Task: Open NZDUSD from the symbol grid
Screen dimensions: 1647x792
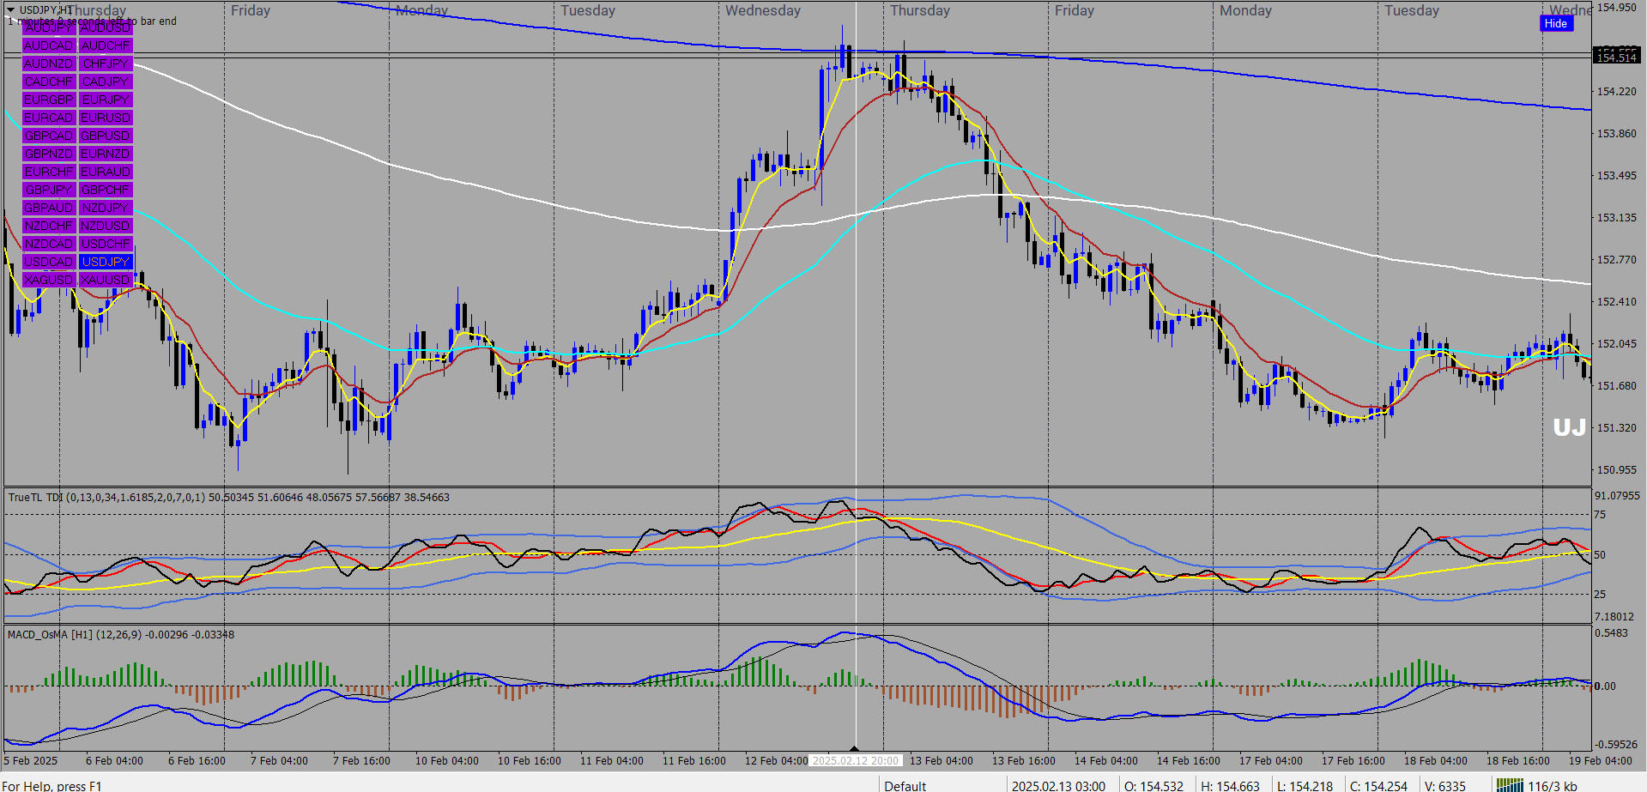Action: (x=106, y=226)
